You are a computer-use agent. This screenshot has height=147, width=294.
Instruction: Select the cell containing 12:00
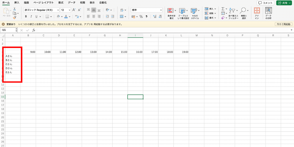pyautogui.click(x=74, y=52)
